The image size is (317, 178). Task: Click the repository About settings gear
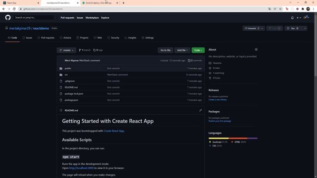(256, 49)
